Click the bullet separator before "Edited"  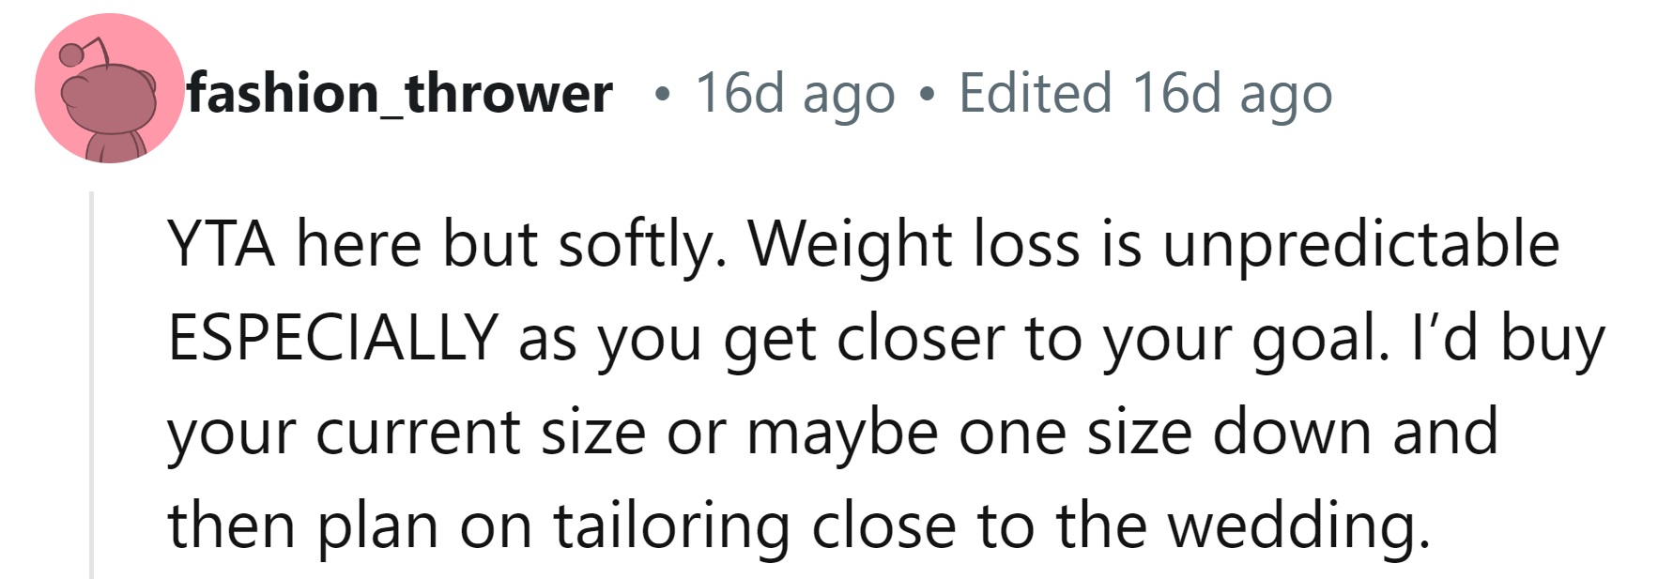pyautogui.click(x=928, y=94)
